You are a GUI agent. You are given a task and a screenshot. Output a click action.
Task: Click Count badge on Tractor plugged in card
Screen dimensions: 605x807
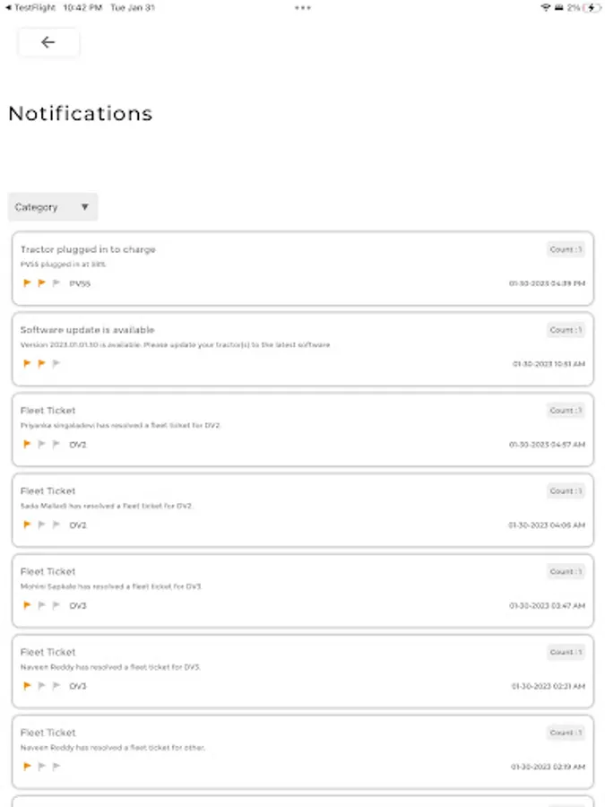[x=566, y=249]
